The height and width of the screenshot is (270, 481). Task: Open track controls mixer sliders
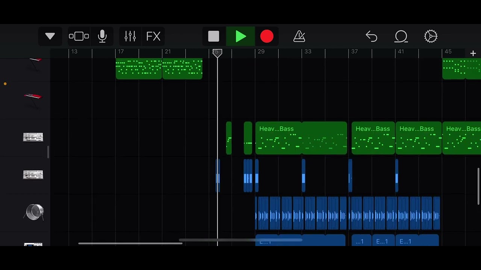click(x=130, y=36)
